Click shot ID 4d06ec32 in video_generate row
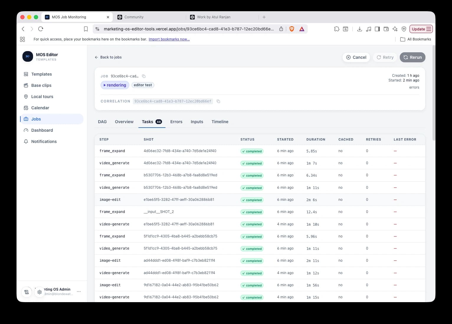 point(180,163)
